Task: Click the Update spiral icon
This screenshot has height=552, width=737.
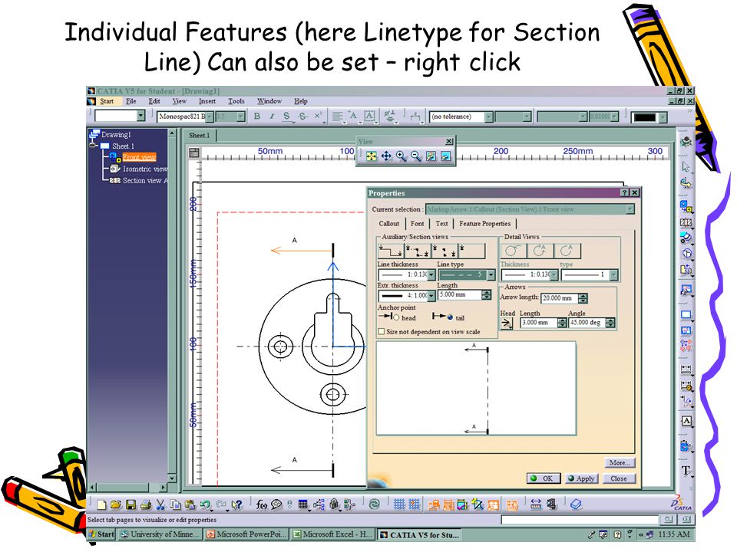Action: [x=374, y=504]
